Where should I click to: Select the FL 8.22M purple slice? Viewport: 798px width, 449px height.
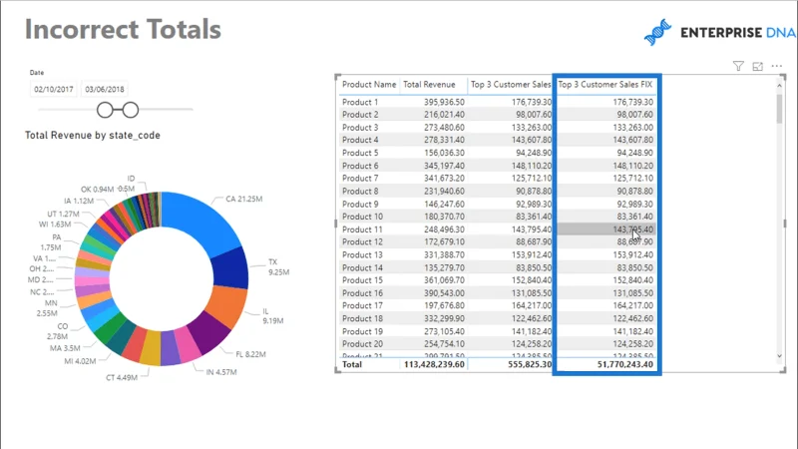(210, 331)
